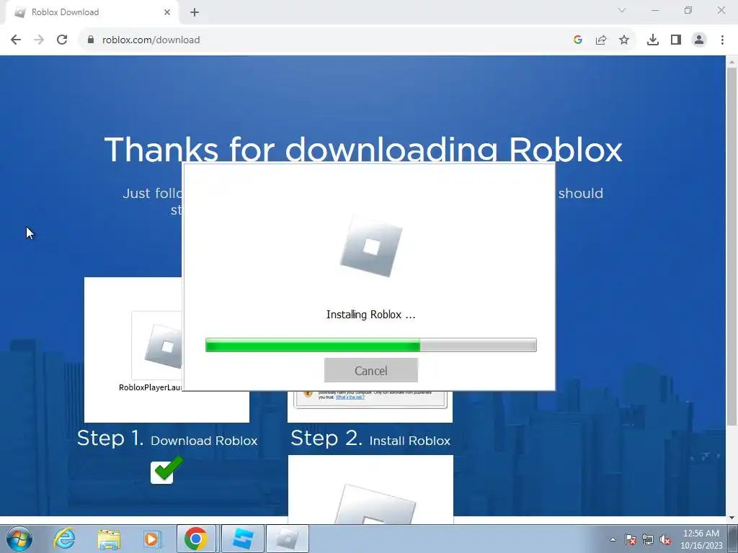Click the green checkmark under Step 1
This screenshot has width=738, height=553.
tap(167, 469)
